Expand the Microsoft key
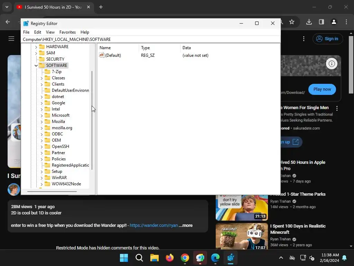The image size is (354, 266). 41,115
